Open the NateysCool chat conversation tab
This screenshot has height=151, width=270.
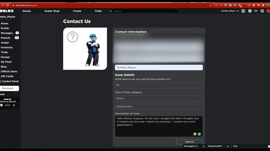pos(215,146)
